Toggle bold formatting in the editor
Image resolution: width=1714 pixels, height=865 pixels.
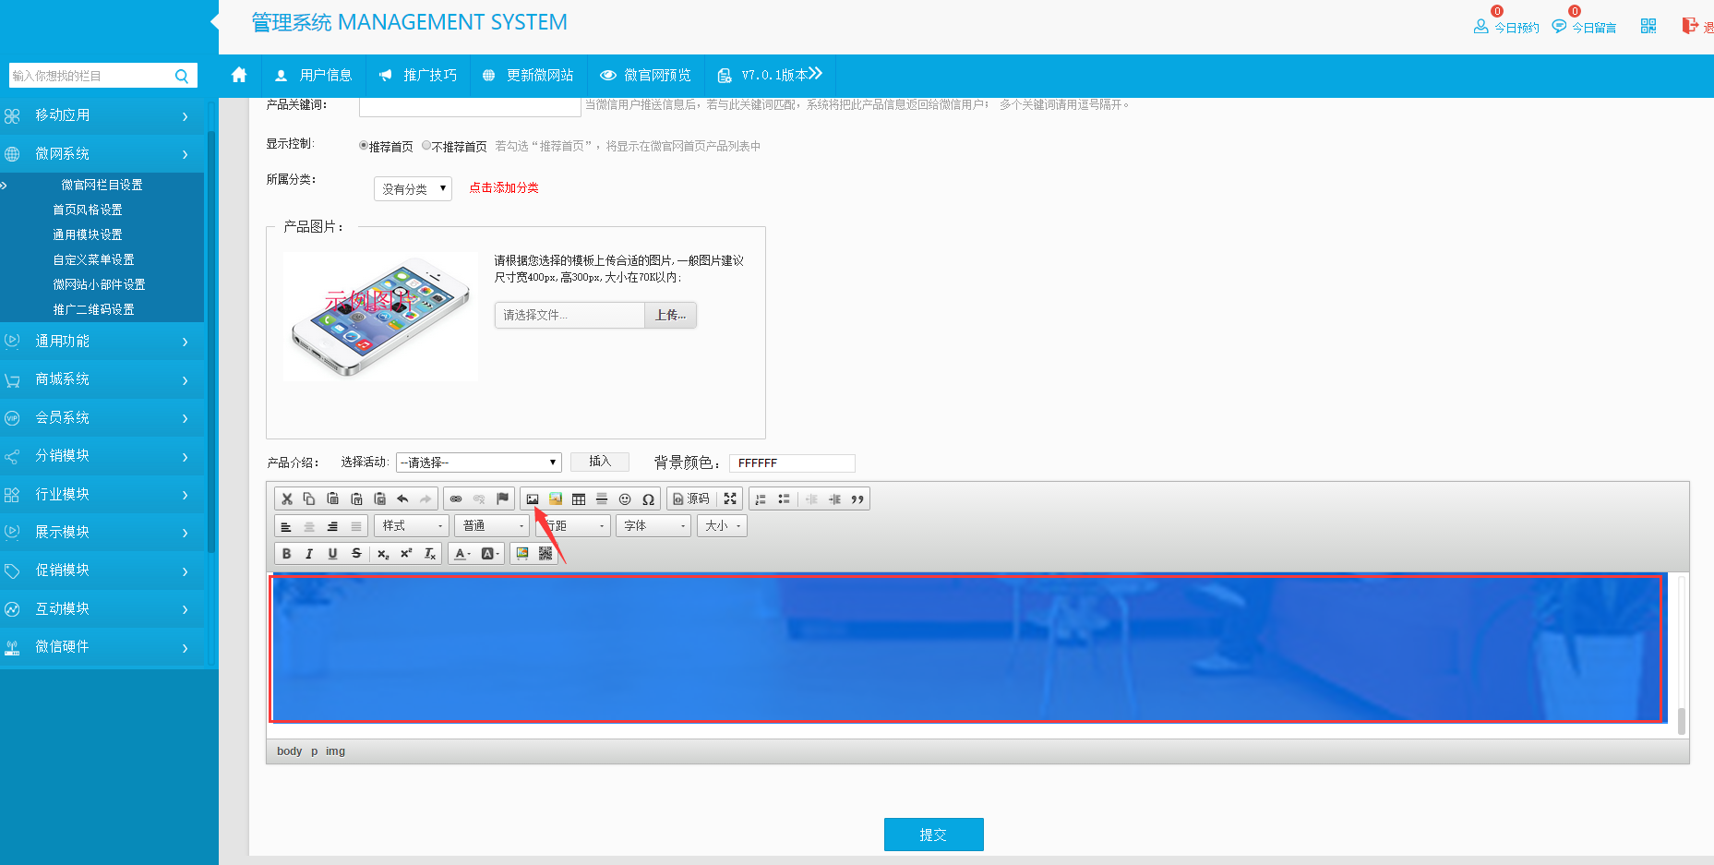click(286, 554)
